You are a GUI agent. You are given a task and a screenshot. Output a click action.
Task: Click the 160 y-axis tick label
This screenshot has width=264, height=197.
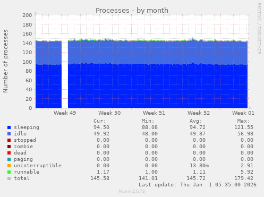[27, 34]
